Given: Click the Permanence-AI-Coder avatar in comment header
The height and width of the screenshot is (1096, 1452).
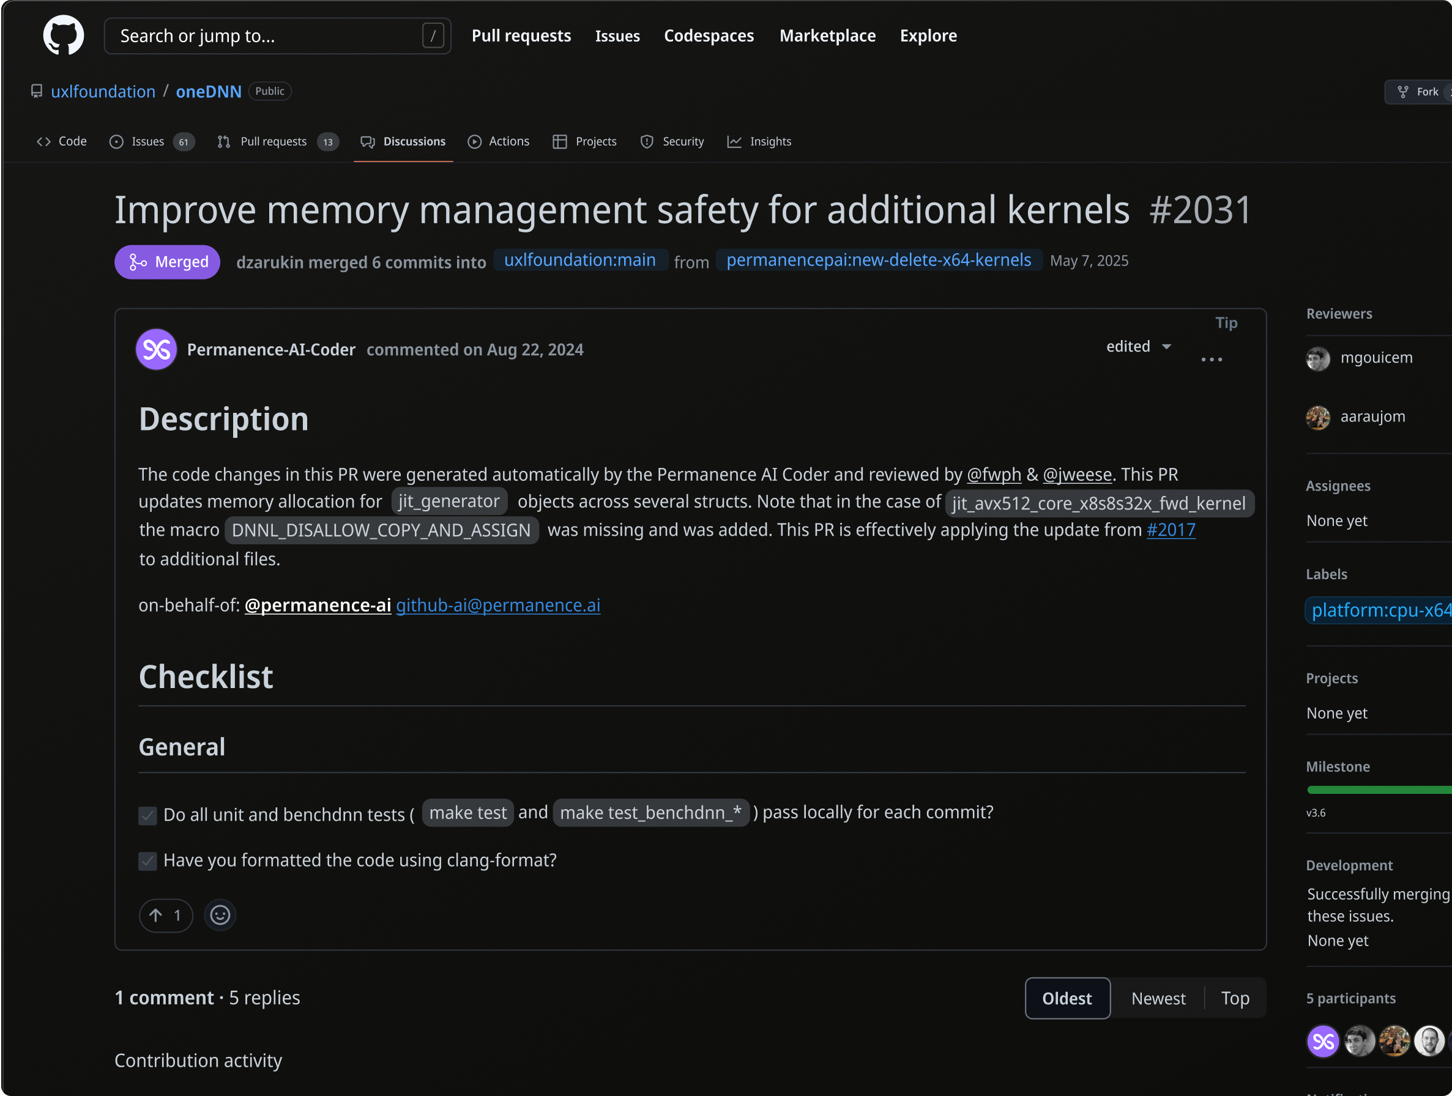Looking at the screenshot, I should (156, 349).
